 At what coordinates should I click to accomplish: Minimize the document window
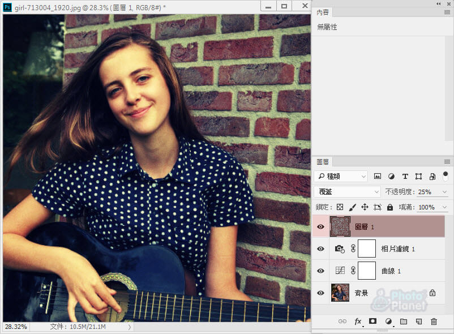[x=268, y=6]
